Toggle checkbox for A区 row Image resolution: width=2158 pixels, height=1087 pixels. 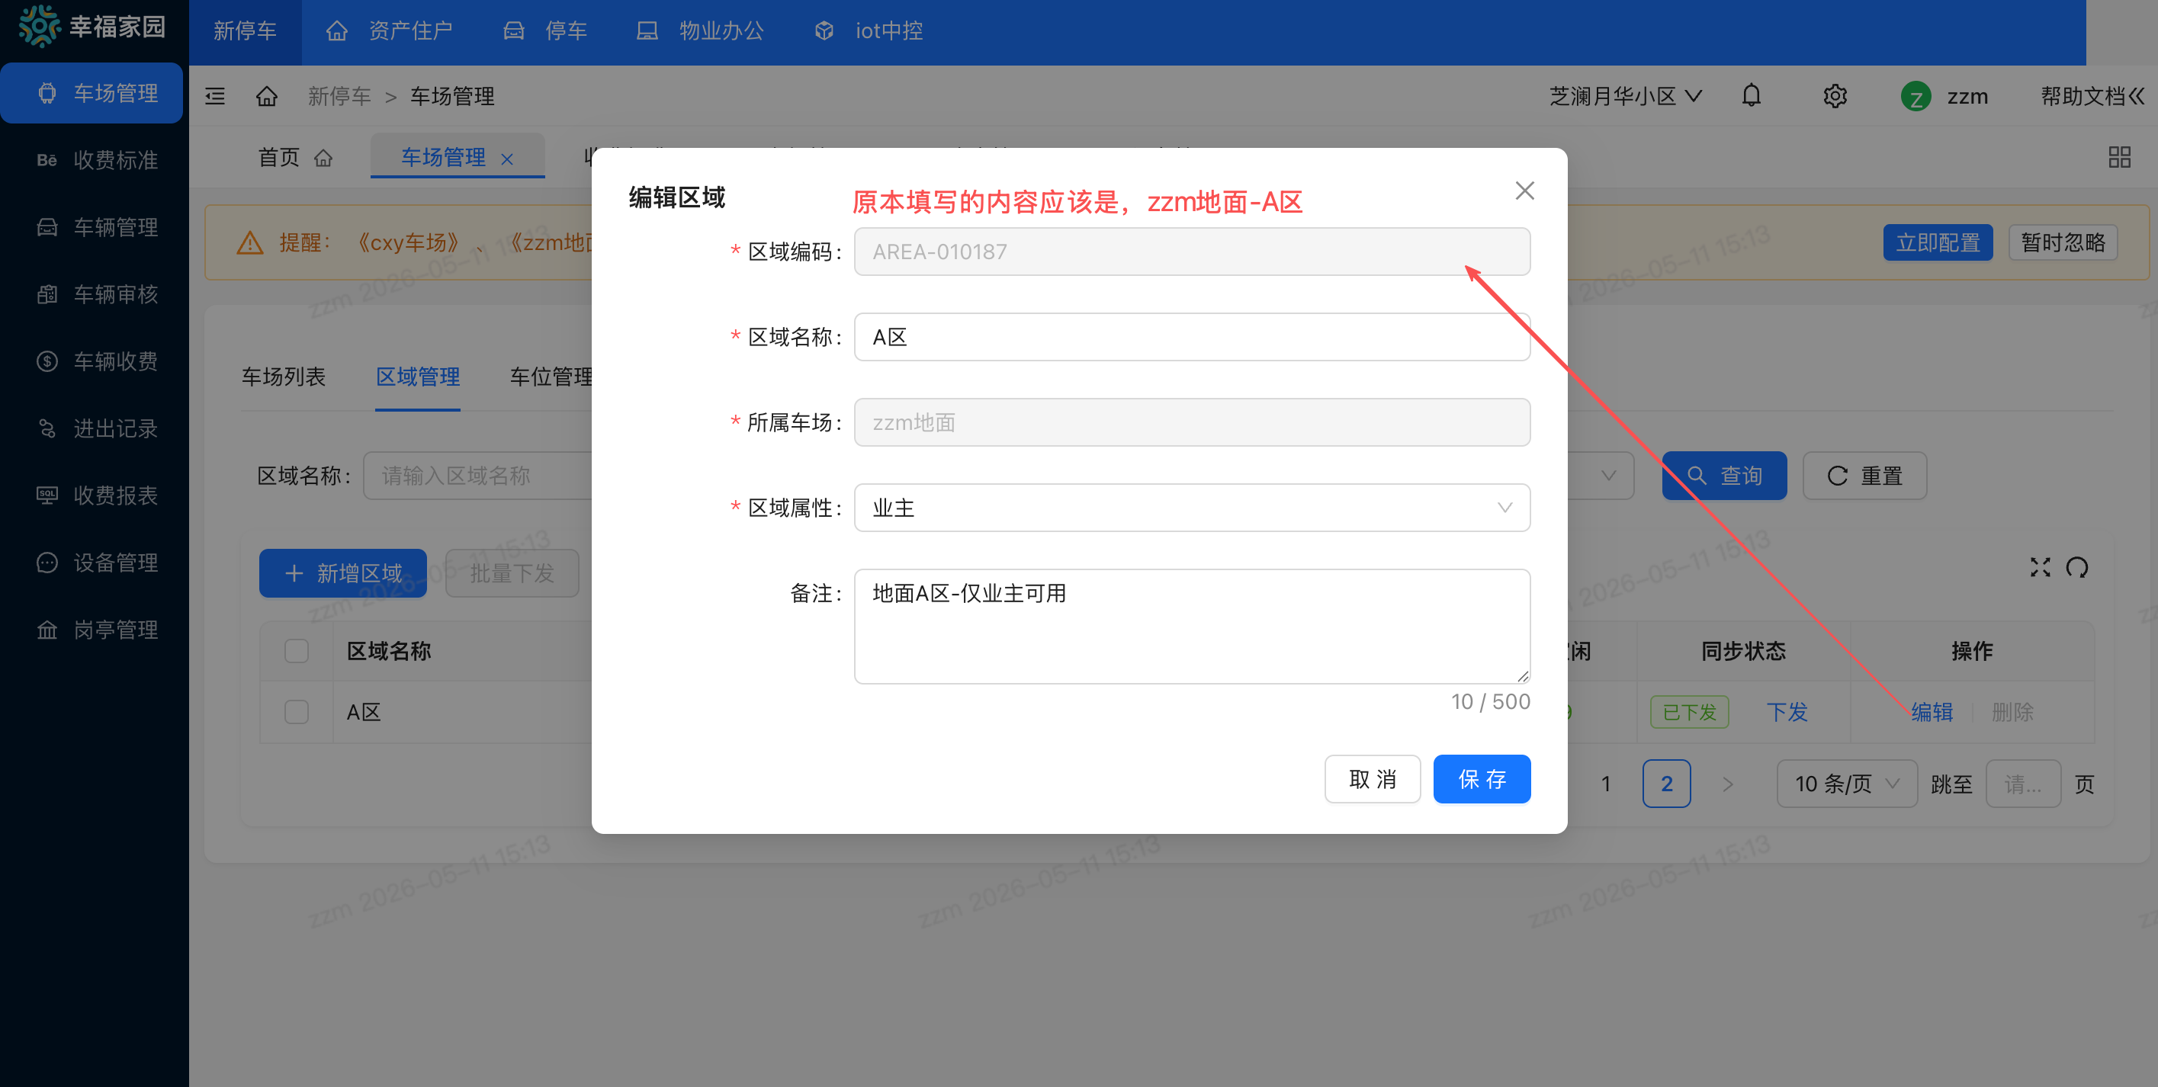[297, 712]
